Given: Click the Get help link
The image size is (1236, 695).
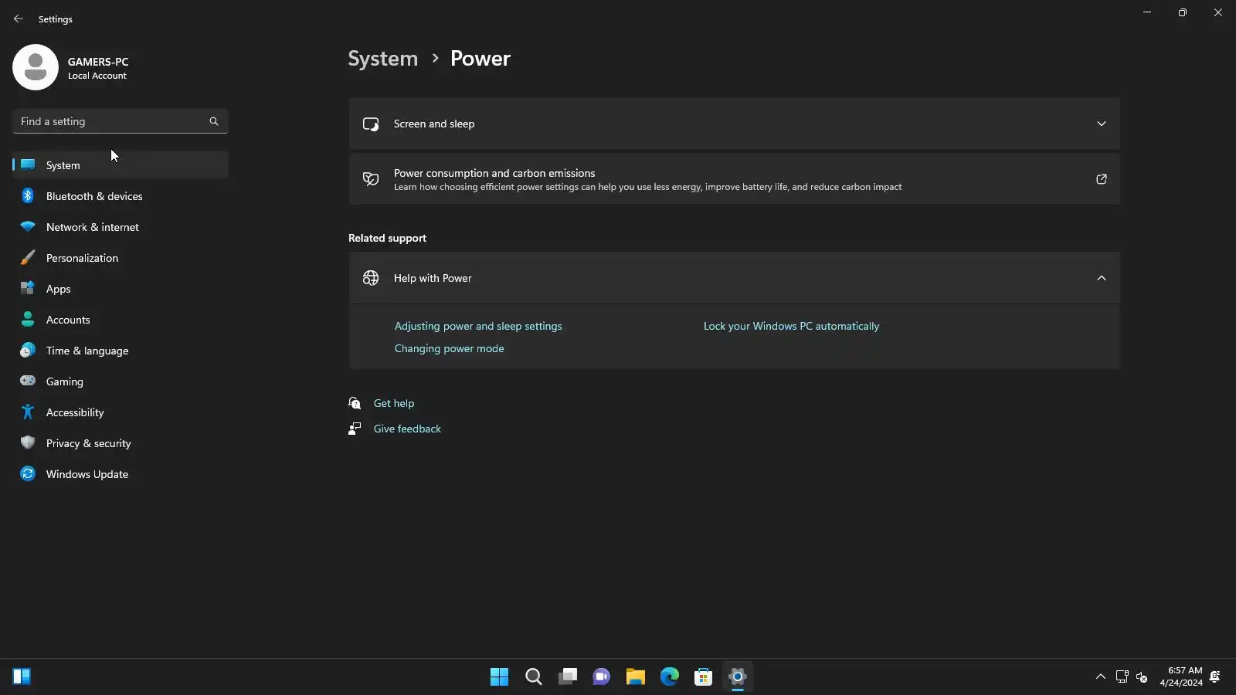Looking at the screenshot, I should (394, 403).
